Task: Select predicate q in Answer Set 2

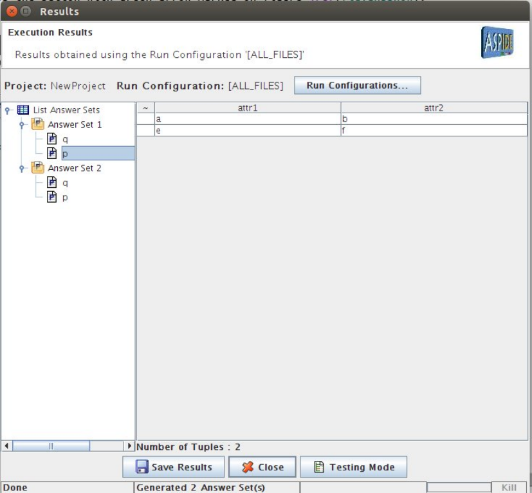Action: (65, 183)
